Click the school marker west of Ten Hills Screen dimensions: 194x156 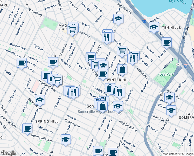point(154,27)
